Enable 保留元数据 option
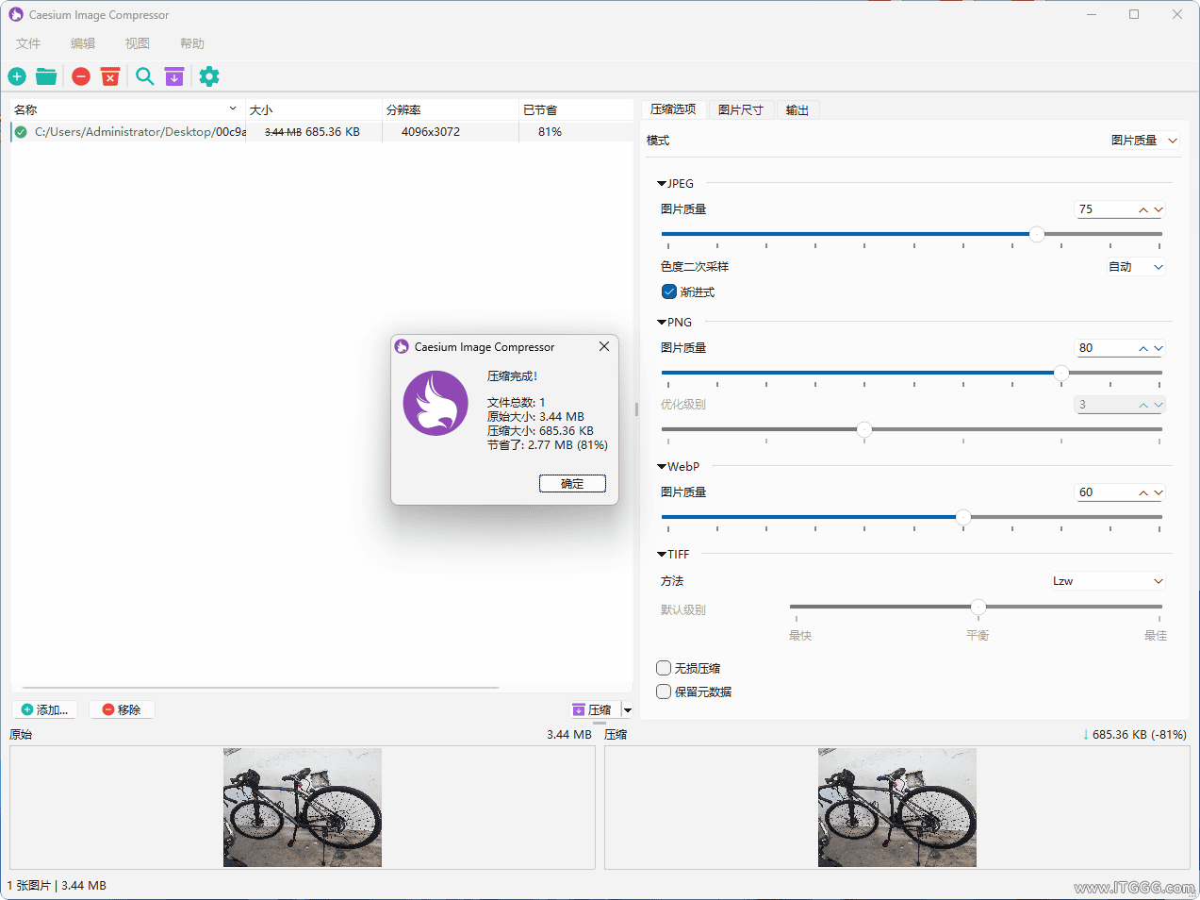 (664, 691)
